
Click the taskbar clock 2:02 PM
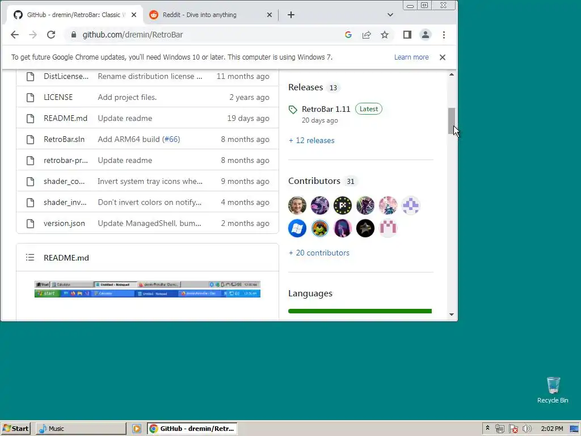(x=551, y=429)
